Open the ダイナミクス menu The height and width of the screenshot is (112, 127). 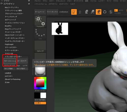click(x=78, y=1)
